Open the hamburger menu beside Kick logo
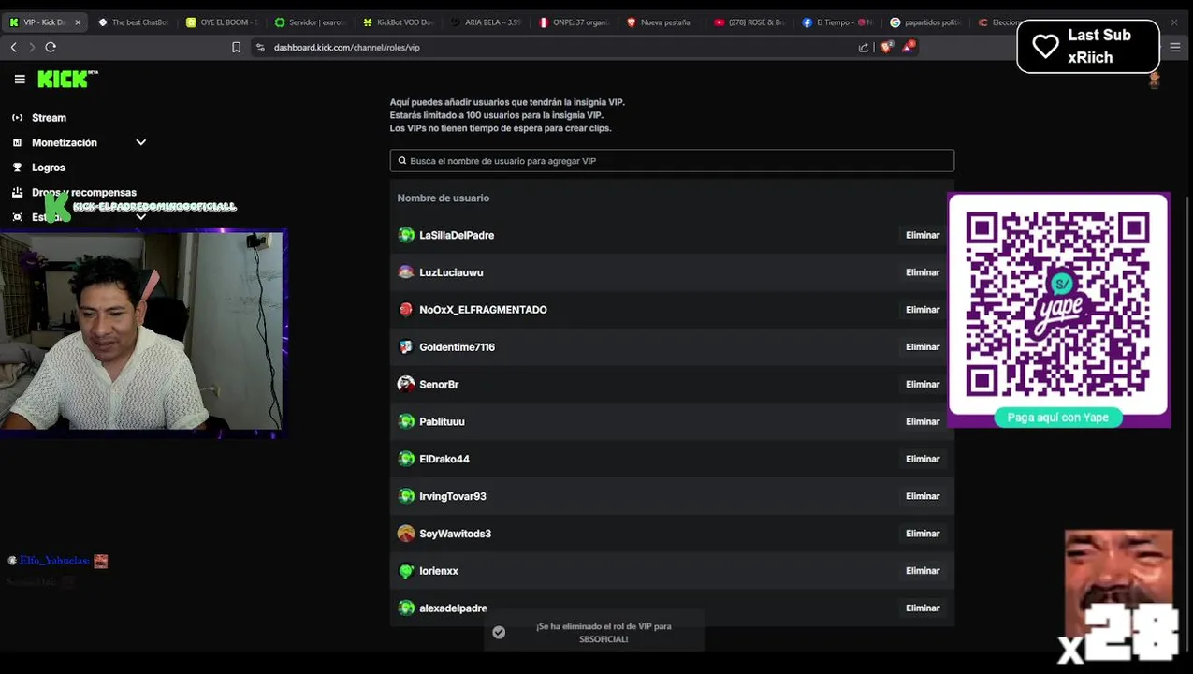The width and height of the screenshot is (1193, 674). (20, 80)
